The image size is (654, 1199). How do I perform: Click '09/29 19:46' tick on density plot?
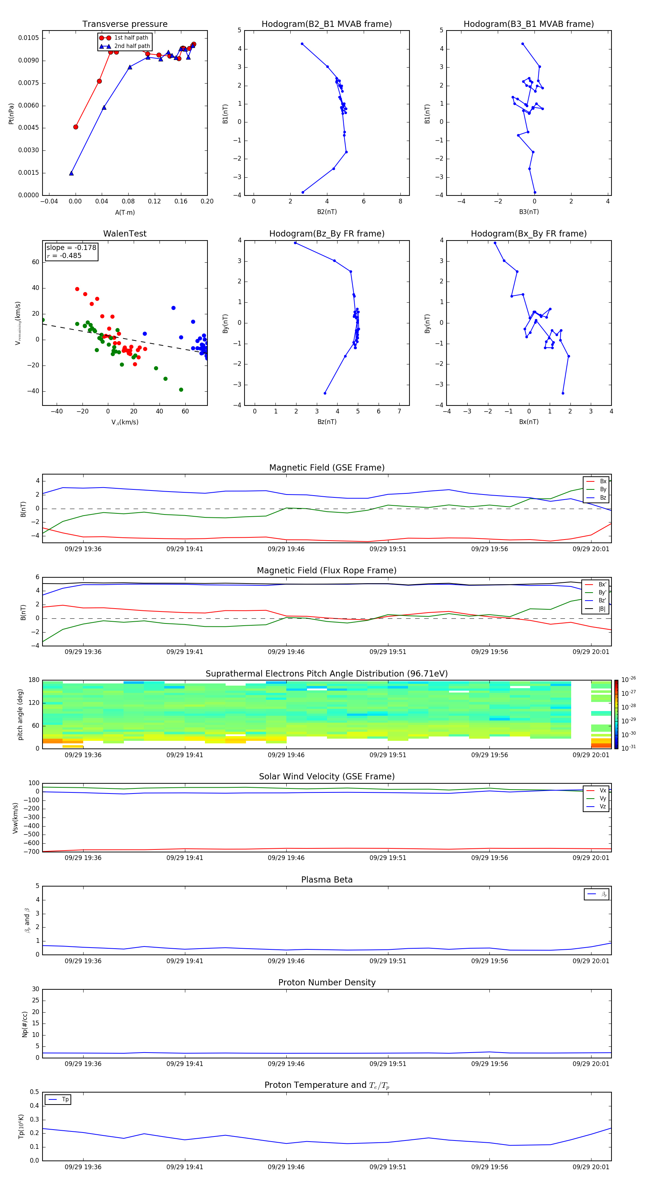coord(286,1063)
